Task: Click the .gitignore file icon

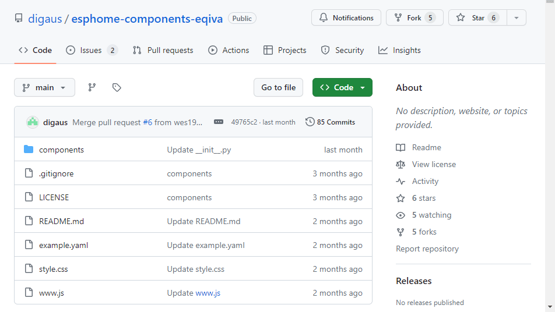Action: point(29,173)
